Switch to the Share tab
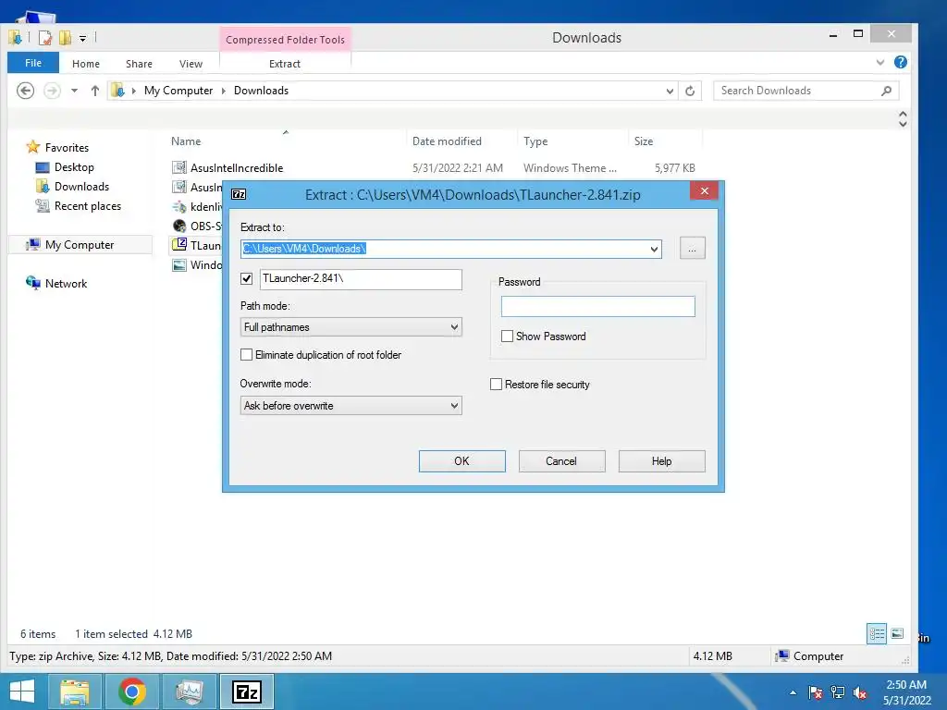 [x=139, y=64]
